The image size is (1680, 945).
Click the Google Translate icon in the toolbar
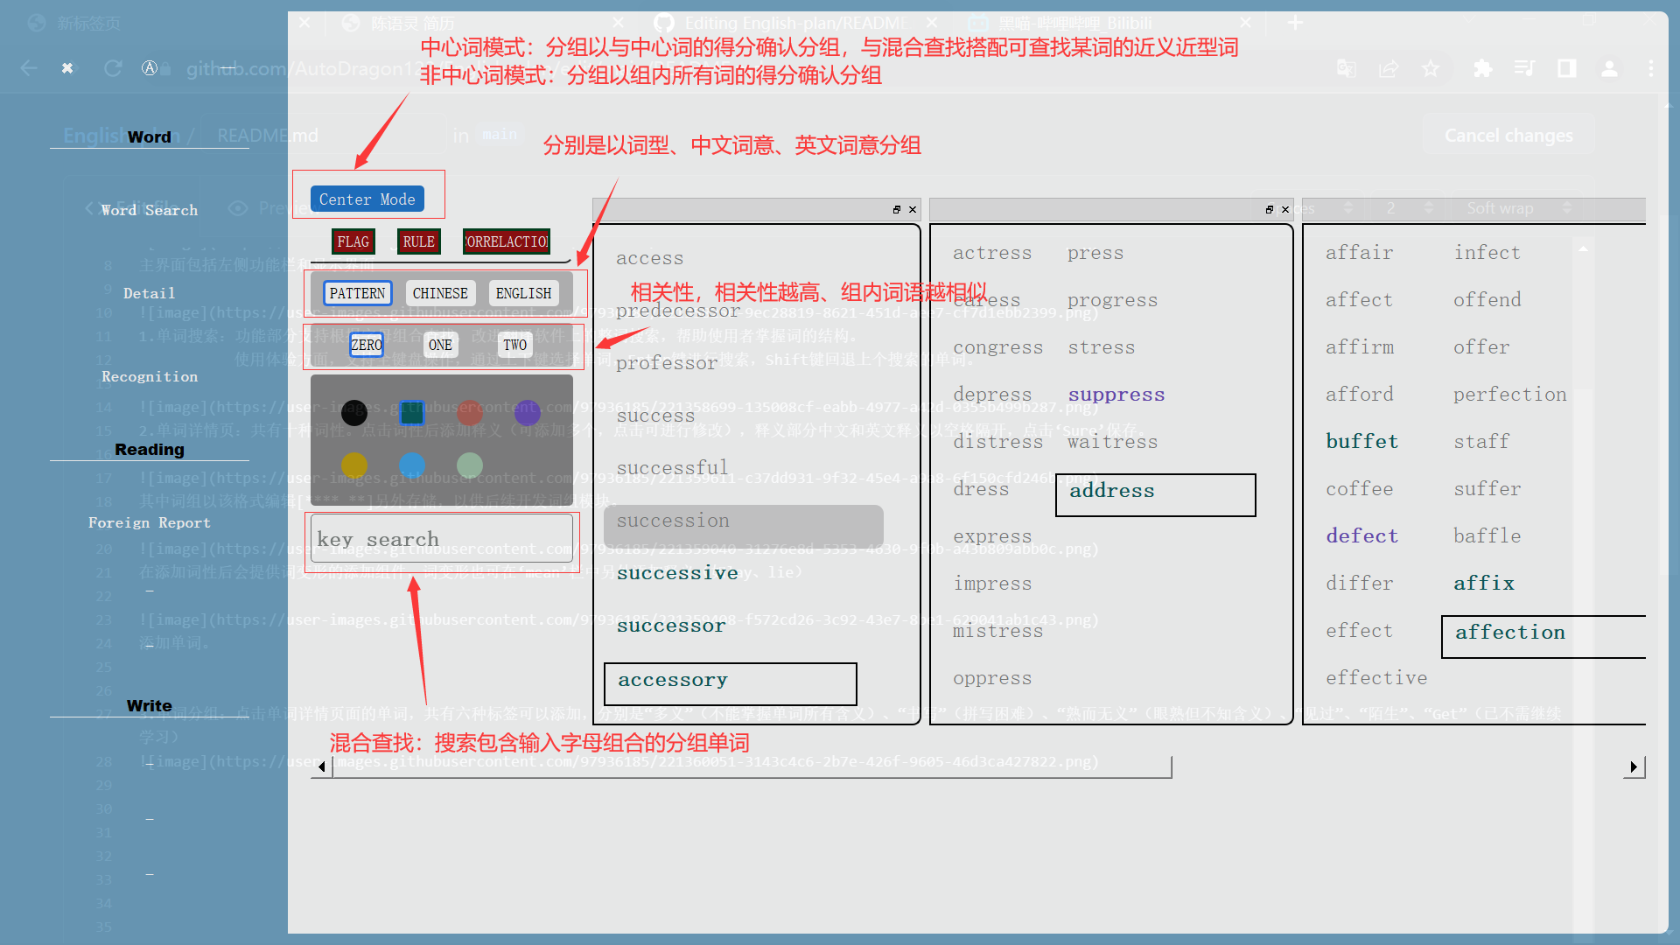pos(1347,68)
